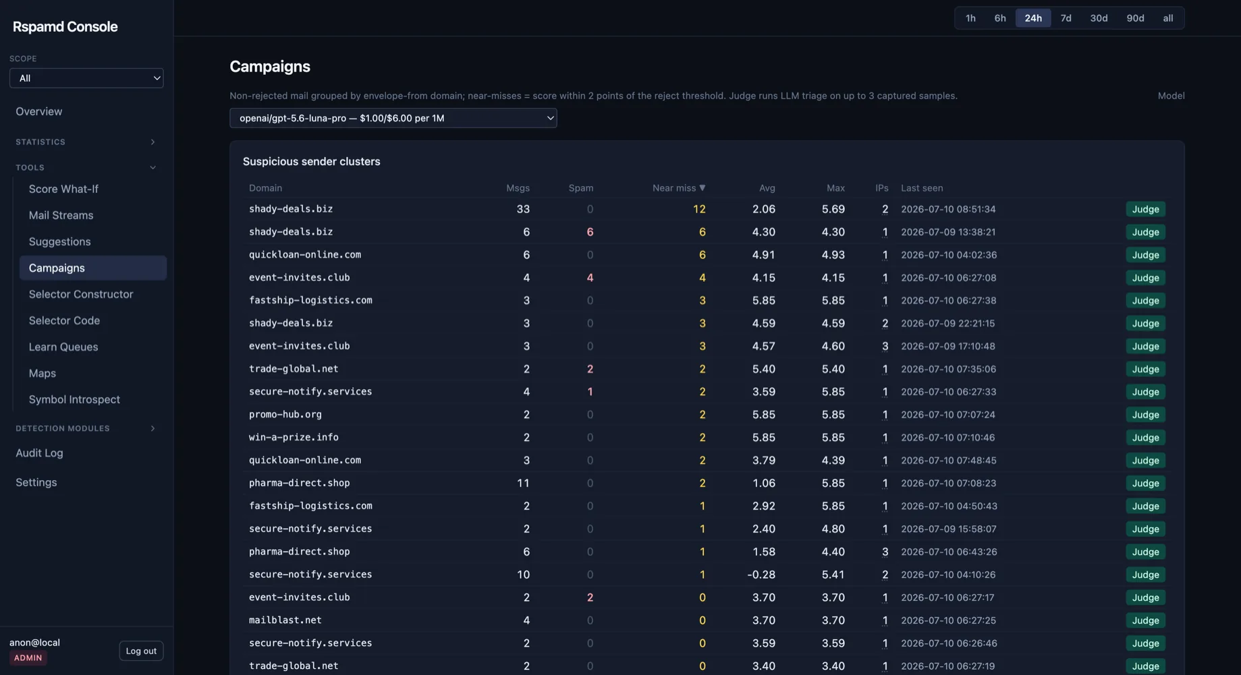Judge the quickloan-online.com cluster last seen 04:02:36
Image resolution: width=1241 pixels, height=675 pixels.
pos(1145,256)
